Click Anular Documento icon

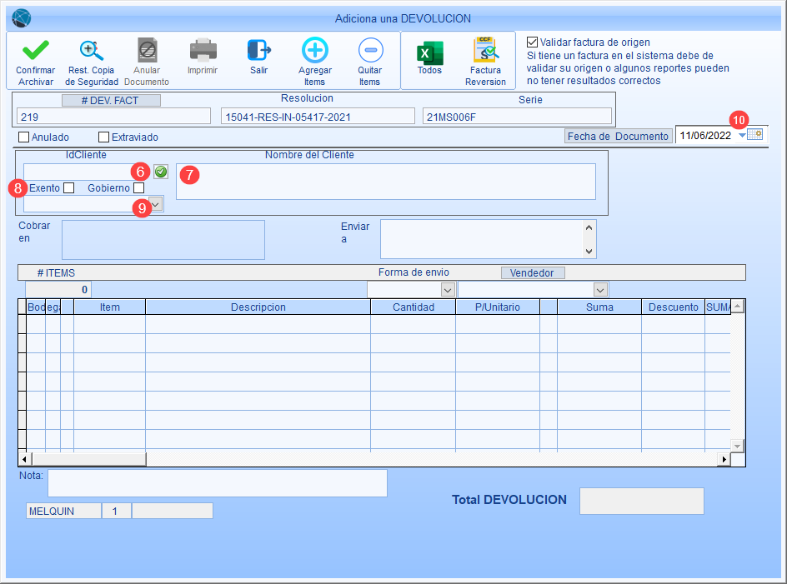148,50
